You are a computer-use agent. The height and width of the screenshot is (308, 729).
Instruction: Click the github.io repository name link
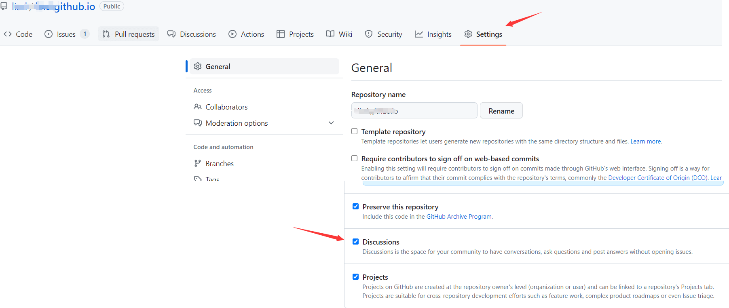click(54, 6)
